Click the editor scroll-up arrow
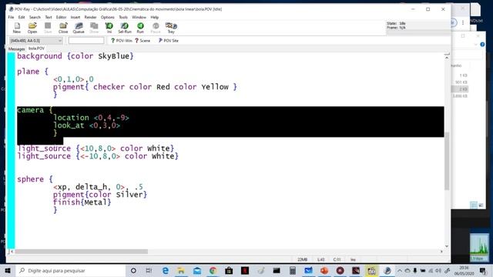This screenshot has width=493, height=277. coord(447,58)
